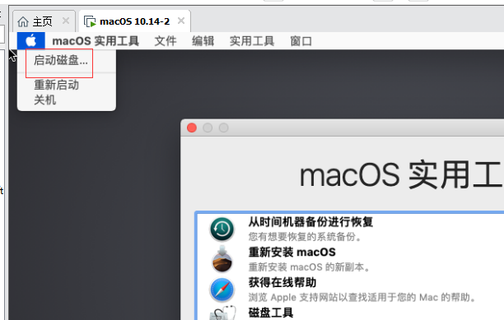Image resolution: width=504 pixels, height=320 pixels.
Task: Select 重新安装 macOS option
Action: pyautogui.click(x=292, y=253)
